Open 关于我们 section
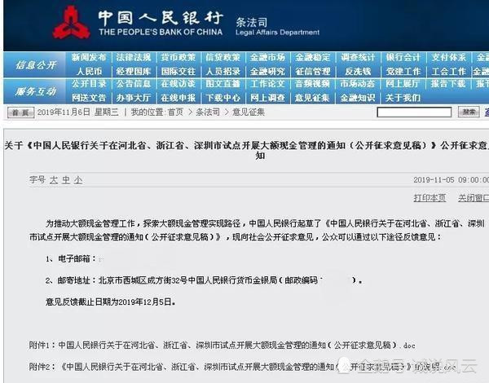 [403, 98]
